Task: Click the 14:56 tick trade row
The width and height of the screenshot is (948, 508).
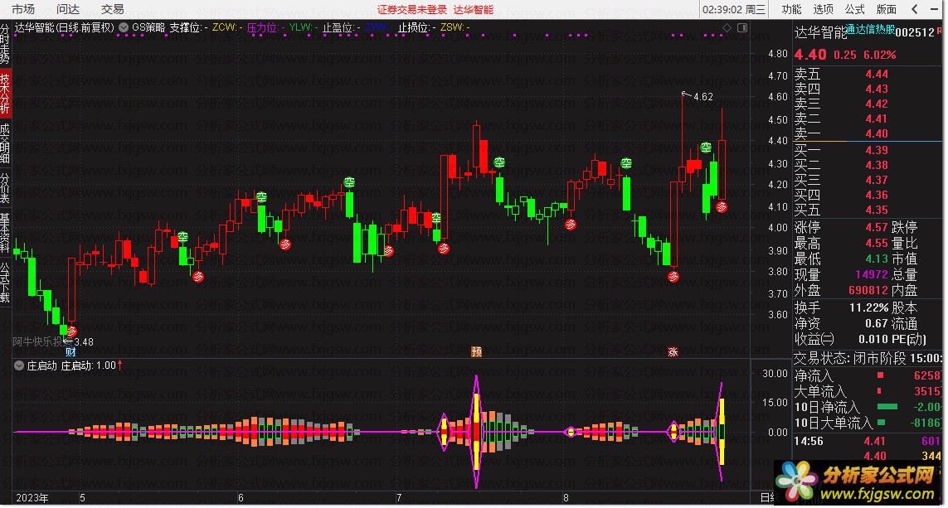Action: (x=867, y=441)
